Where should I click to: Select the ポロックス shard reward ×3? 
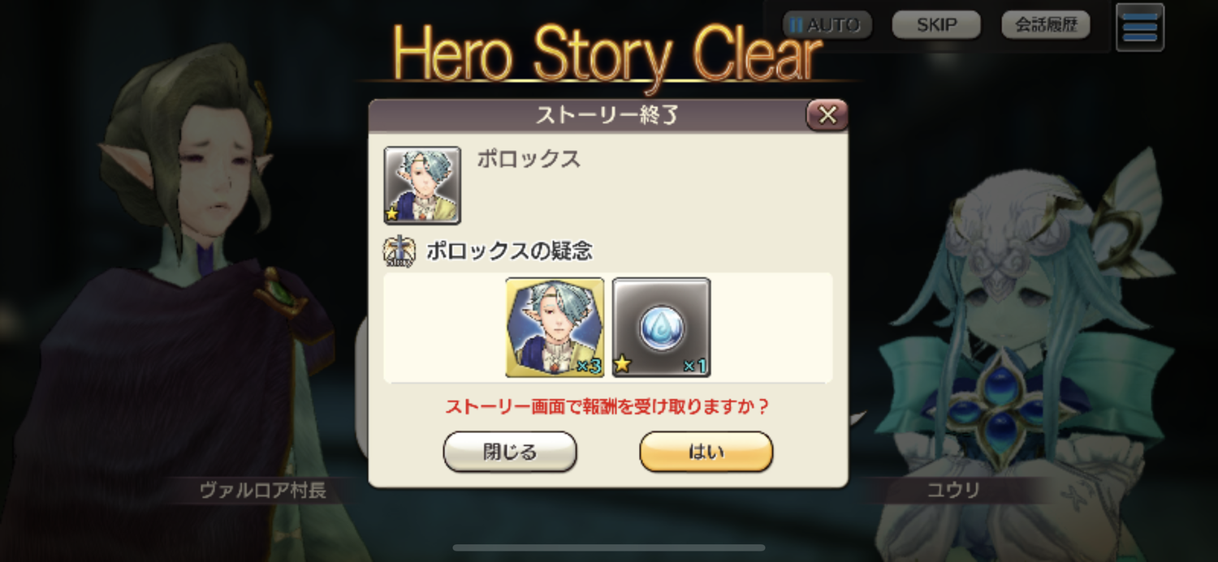click(555, 327)
